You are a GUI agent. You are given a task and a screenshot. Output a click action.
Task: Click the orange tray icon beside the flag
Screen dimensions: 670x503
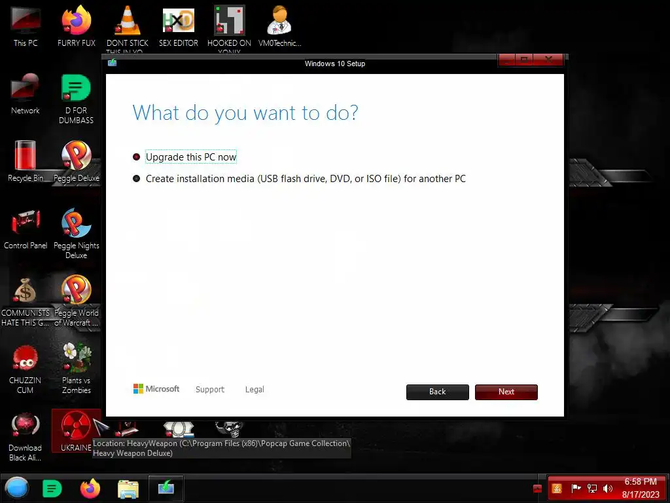(557, 488)
